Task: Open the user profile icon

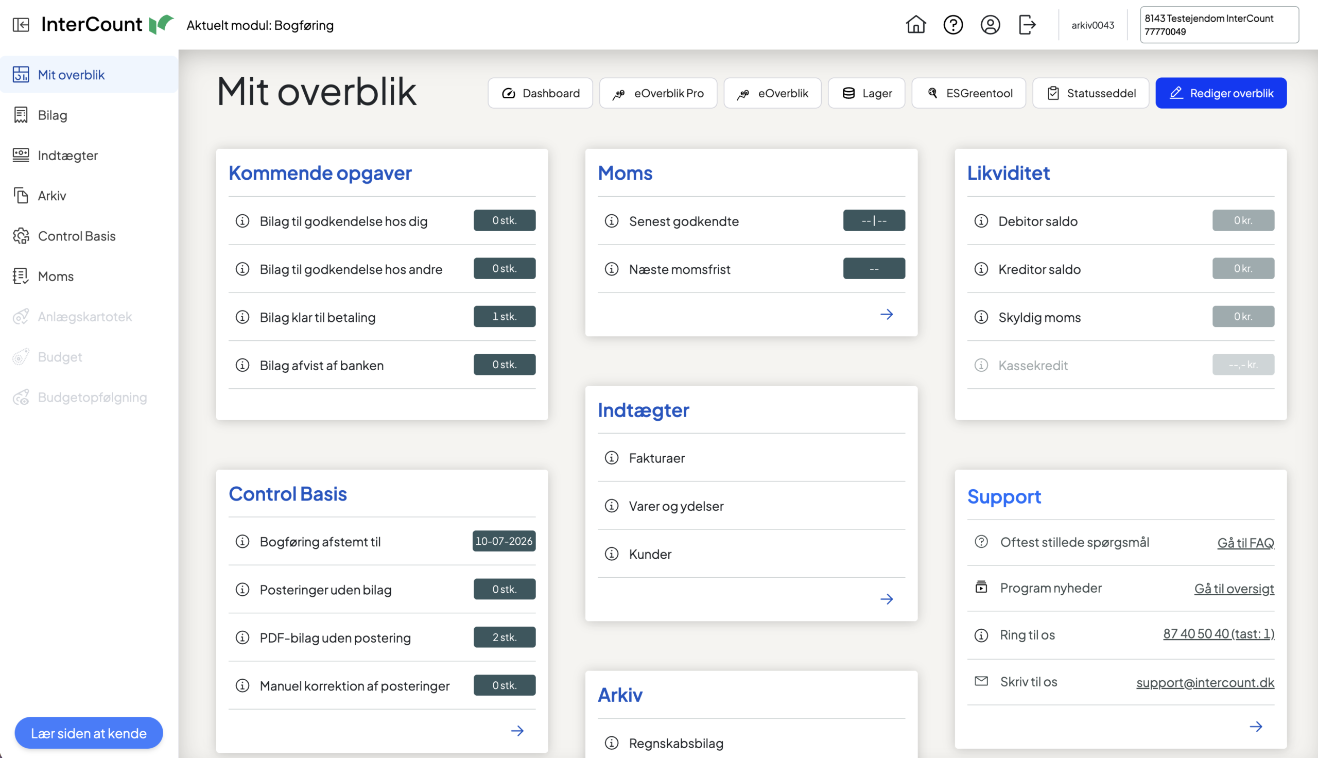Action: [x=990, y=25]
